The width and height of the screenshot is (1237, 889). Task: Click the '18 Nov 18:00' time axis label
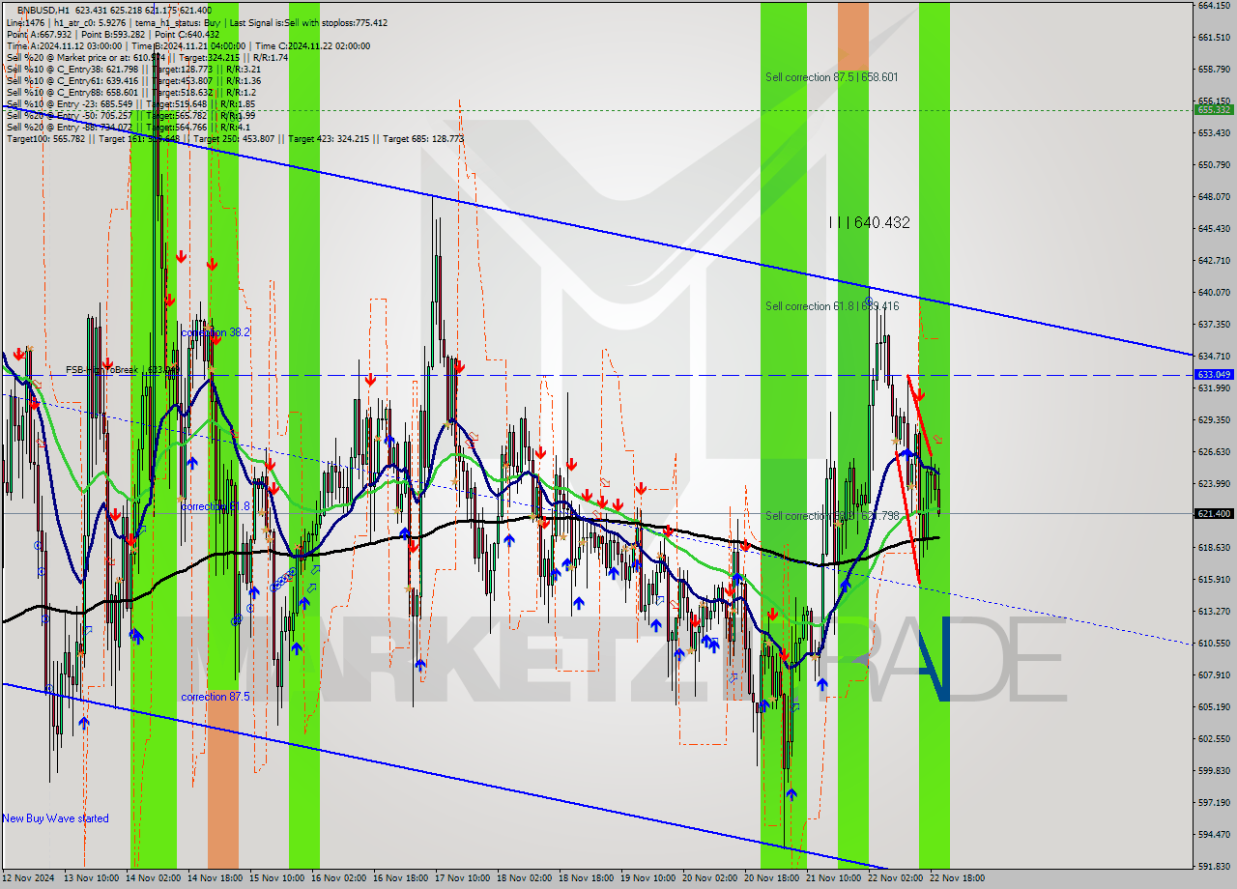pos(587,878)
